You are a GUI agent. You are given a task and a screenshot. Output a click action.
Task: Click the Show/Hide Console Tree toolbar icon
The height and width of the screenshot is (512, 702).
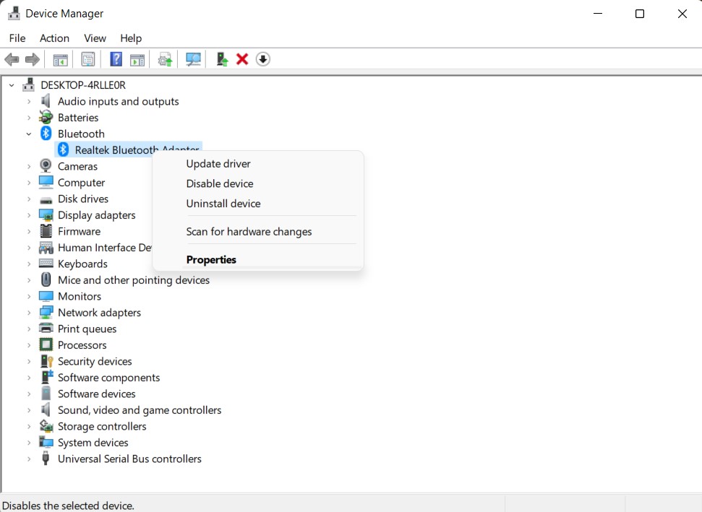[x=60, y=58]
